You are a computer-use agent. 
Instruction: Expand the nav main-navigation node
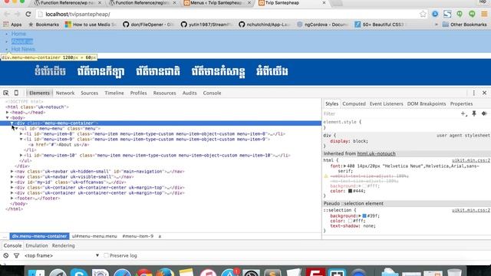click(x=12, y=172)
